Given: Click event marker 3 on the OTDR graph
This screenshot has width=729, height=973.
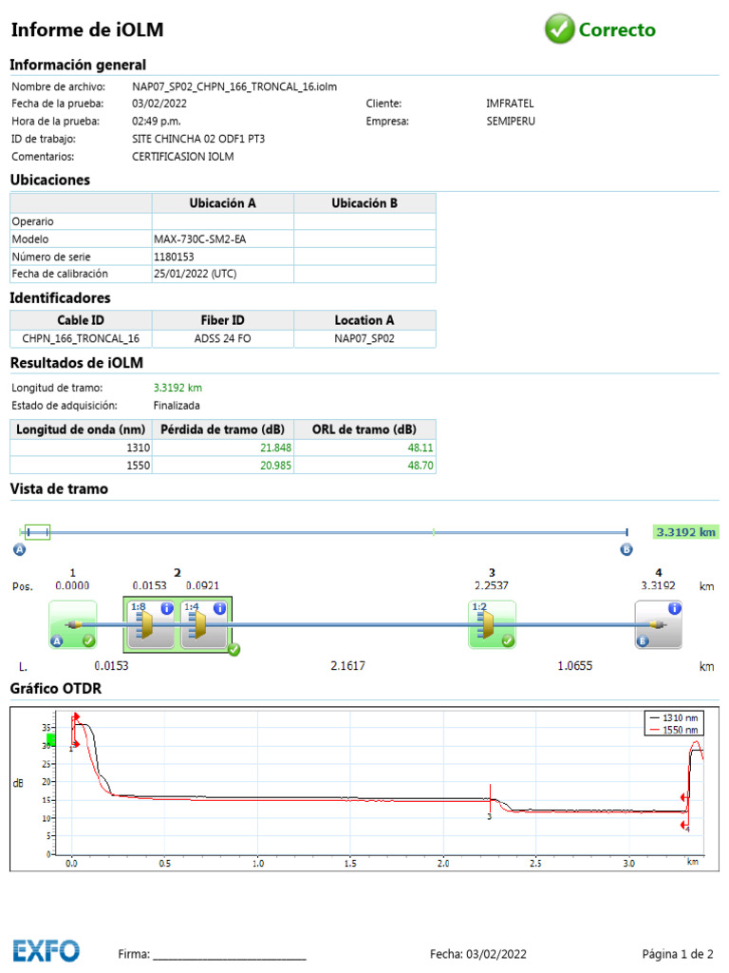Looking at the screenshot, I should 490,804.
